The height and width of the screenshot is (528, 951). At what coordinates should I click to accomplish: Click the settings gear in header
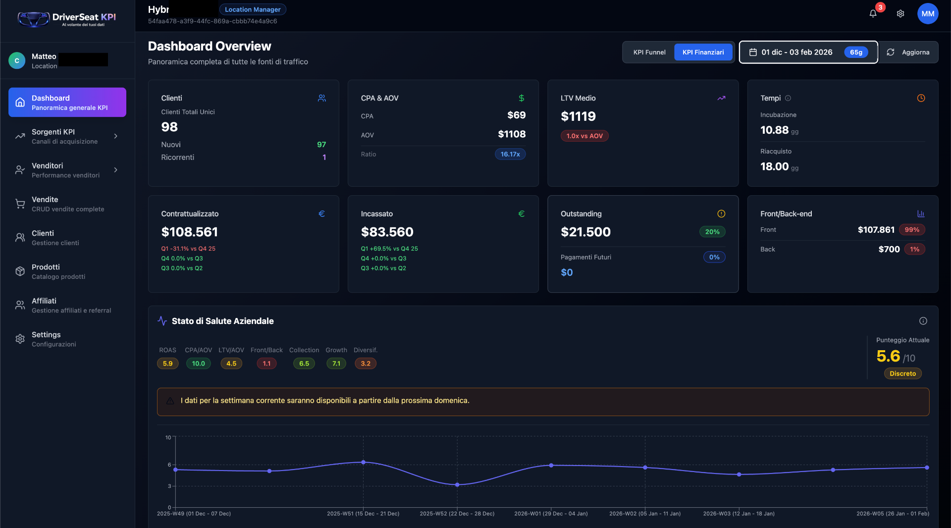point(900,13)
